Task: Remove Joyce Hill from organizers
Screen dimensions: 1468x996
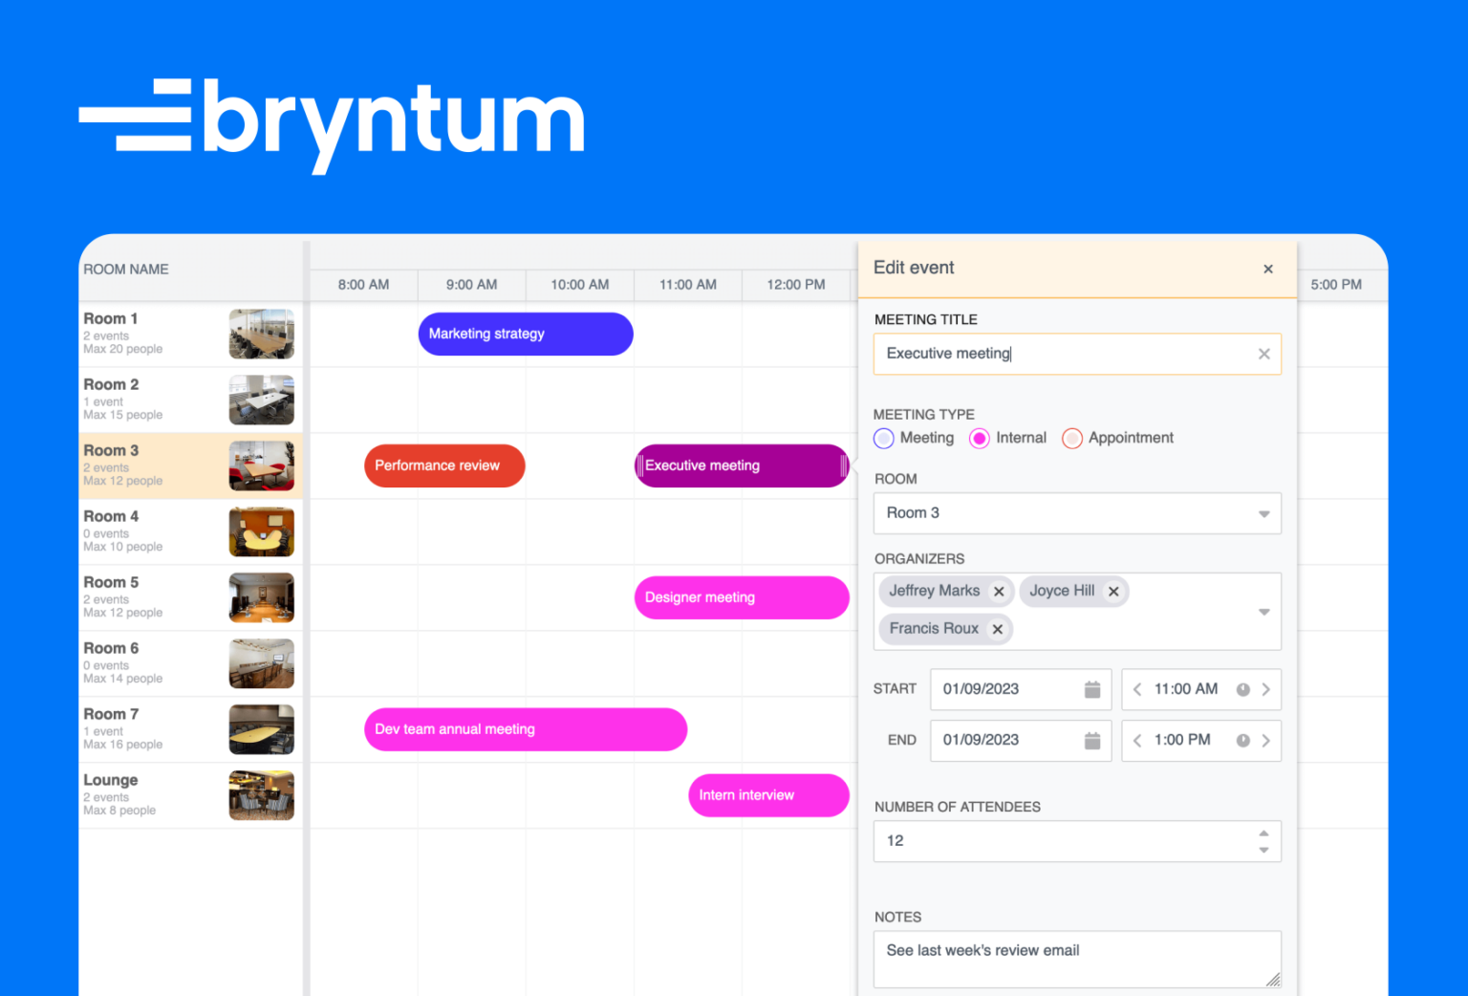Action: pos(1113,591)
